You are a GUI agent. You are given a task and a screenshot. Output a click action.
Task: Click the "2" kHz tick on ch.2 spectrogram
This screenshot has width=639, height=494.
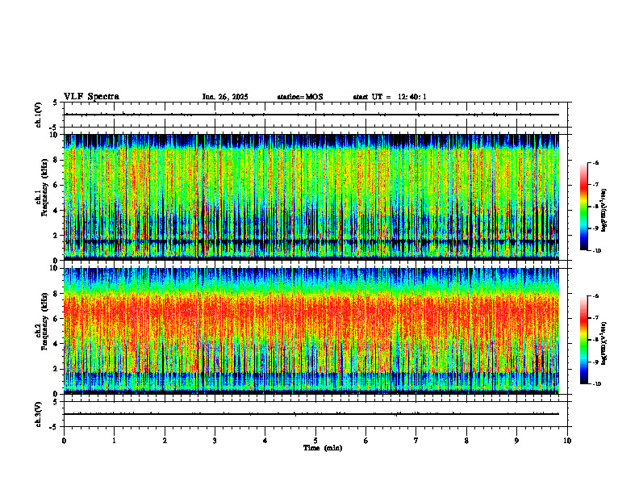coord(57,369)
